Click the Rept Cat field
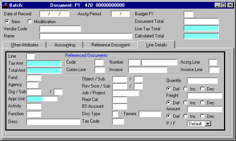The width and height of the screenshot is (236, 141). click(119, 100)
